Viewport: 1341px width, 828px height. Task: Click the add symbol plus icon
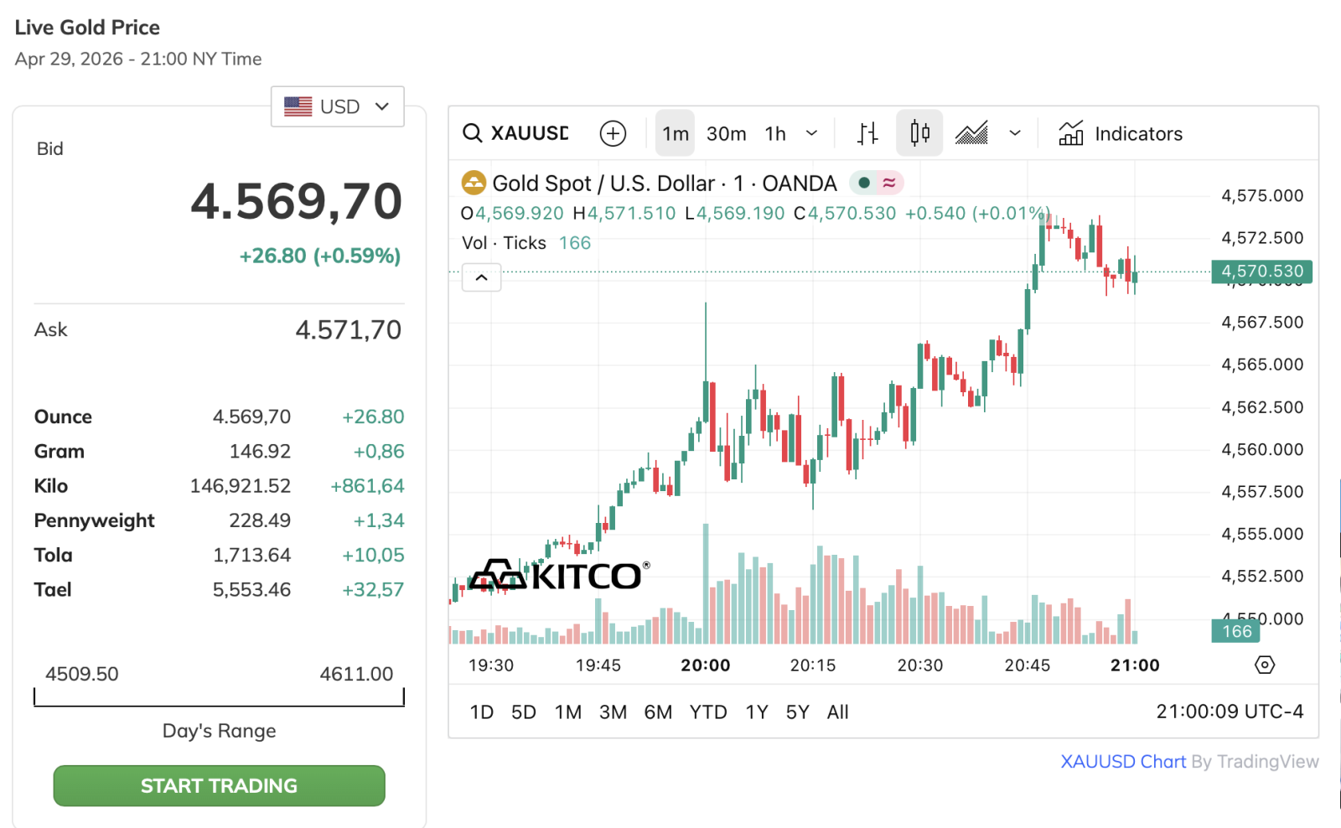click(x=613, y=133)
